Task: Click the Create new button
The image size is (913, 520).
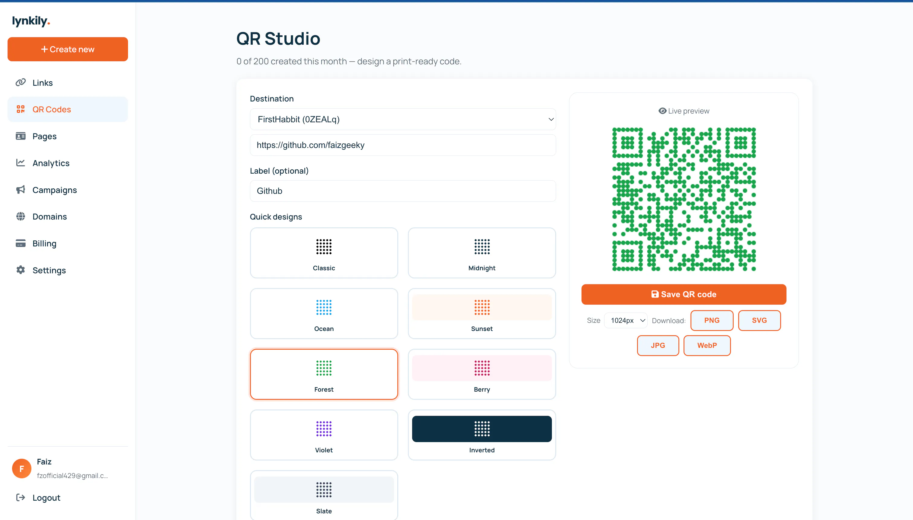Action: coord(68,49)
